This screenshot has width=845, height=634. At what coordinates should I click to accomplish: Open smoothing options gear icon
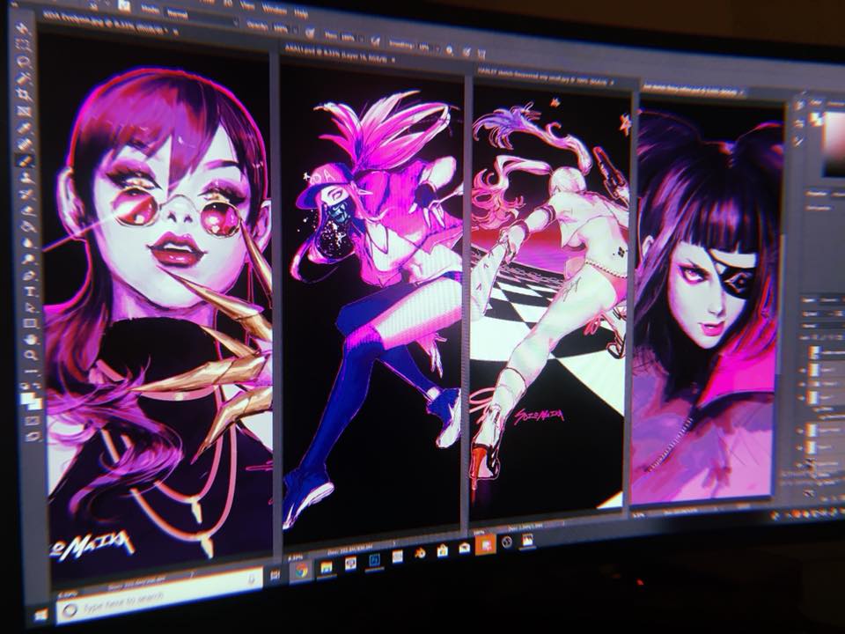450,50
